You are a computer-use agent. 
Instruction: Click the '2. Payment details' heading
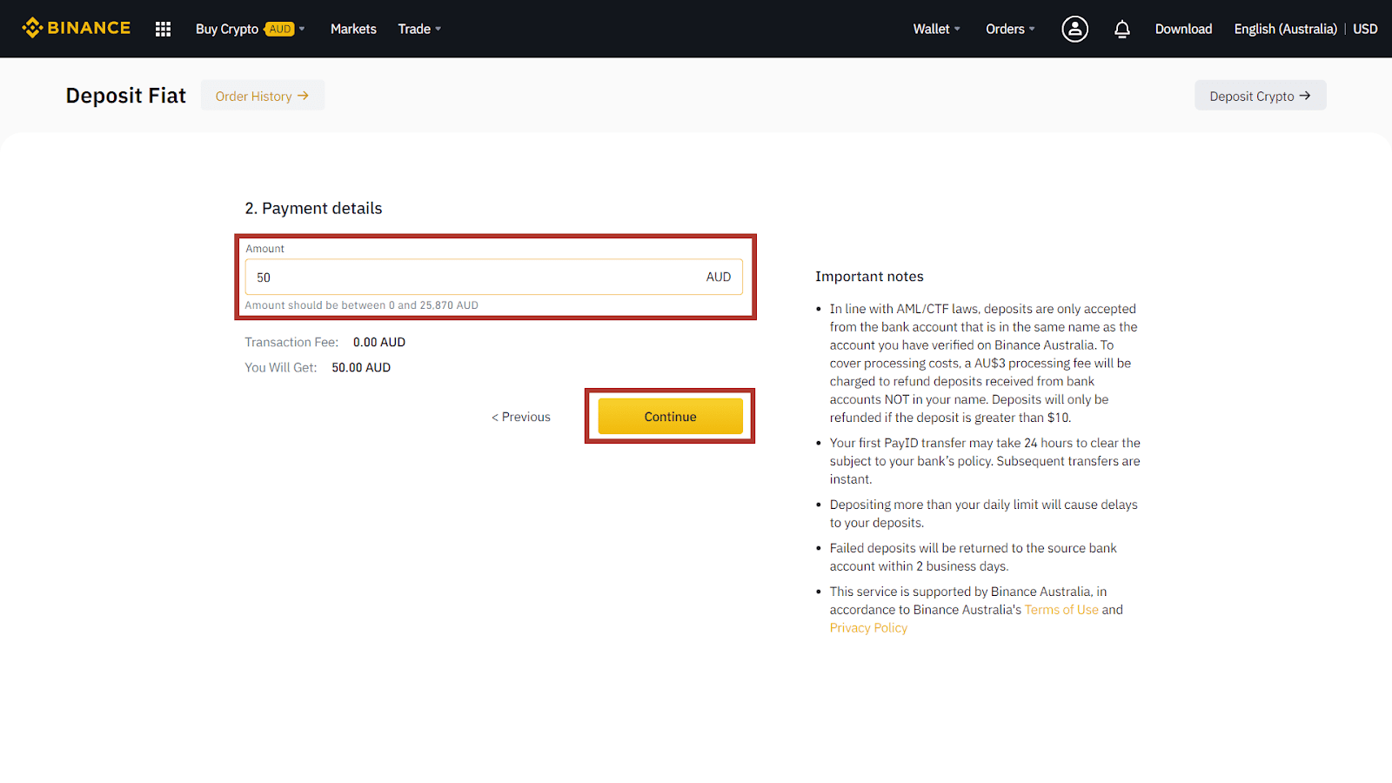coord(313,208)
